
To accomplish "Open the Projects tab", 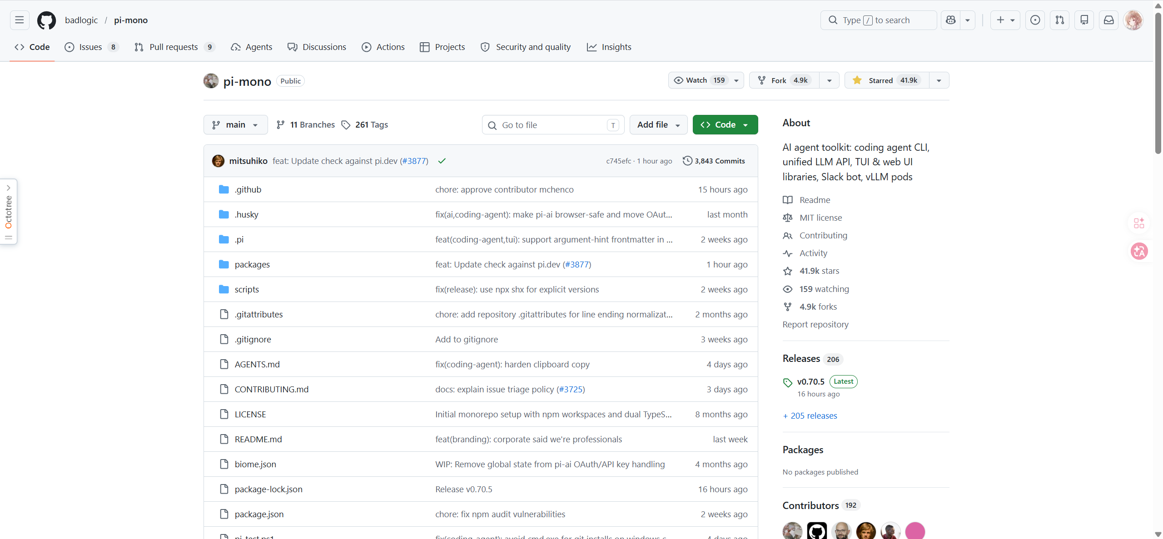I will 442,47.
